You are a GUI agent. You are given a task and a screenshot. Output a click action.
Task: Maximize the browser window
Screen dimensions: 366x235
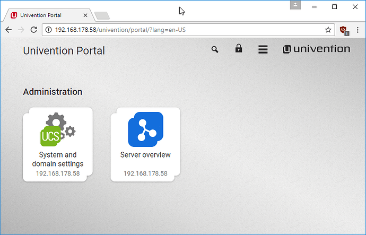pyautogui.click(x=335, y=7)
